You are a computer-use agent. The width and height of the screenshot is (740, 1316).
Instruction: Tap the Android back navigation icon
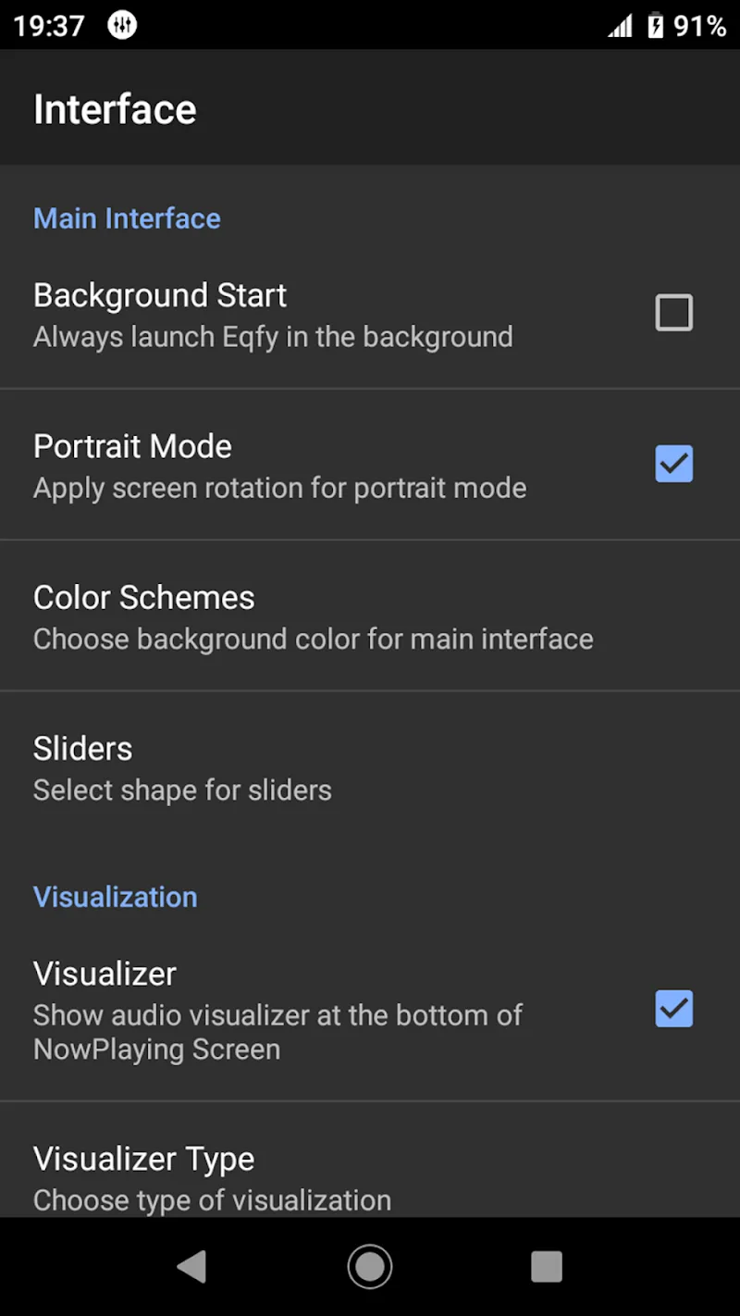pos(191,1267)
